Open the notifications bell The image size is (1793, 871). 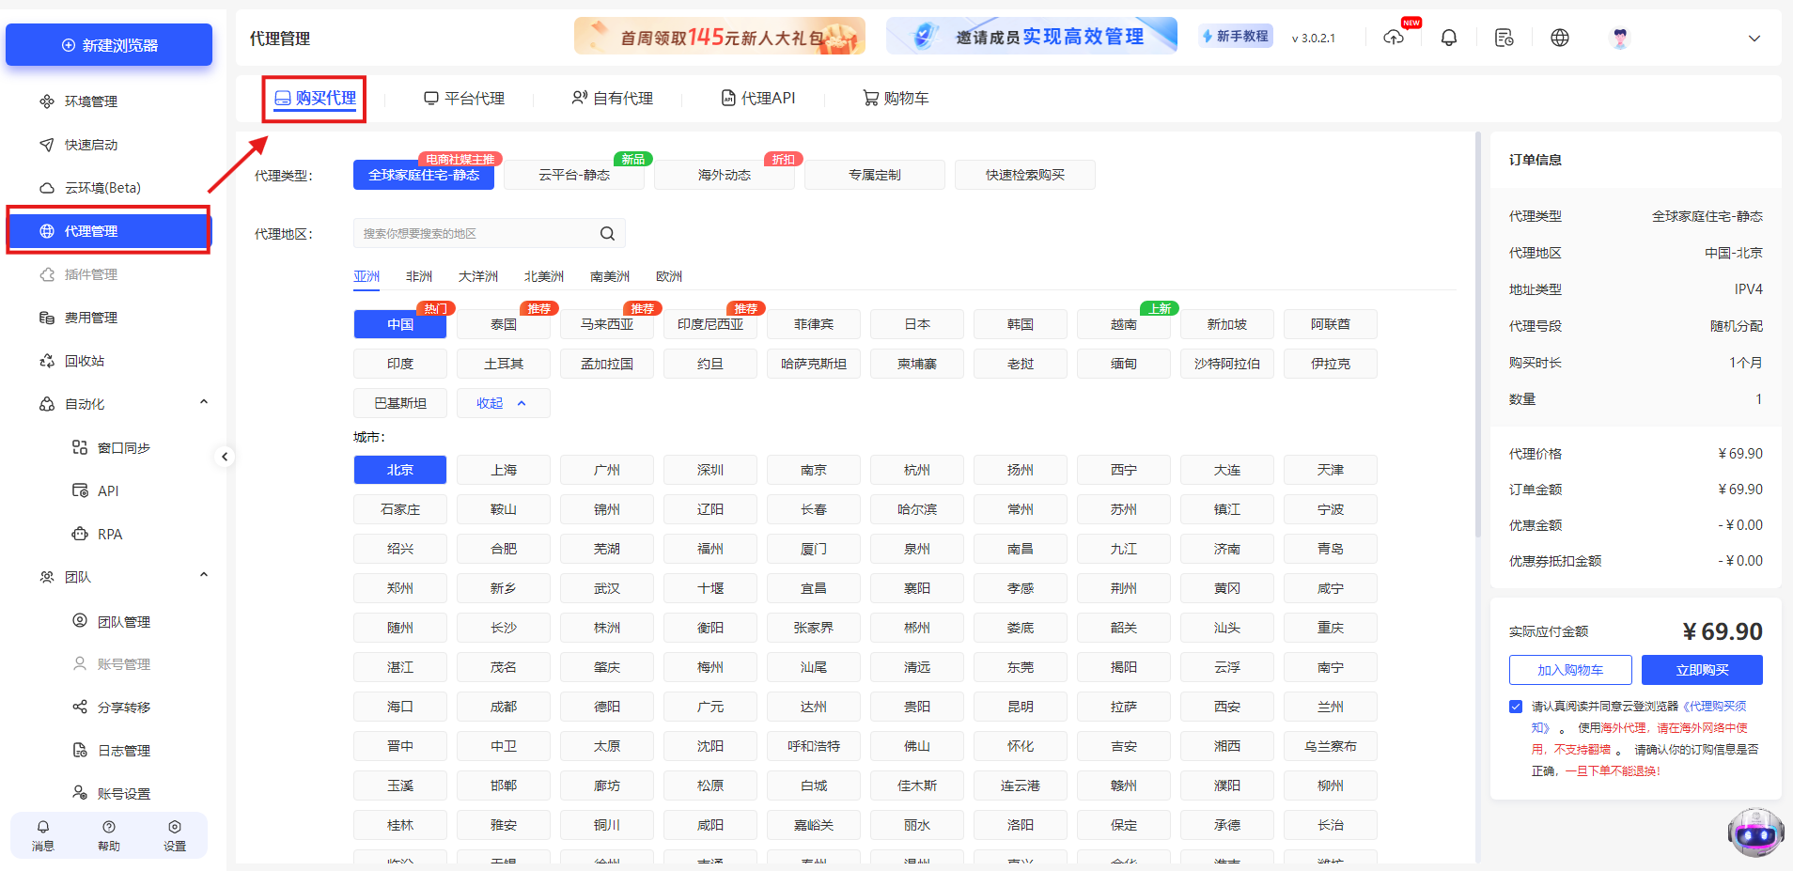pyautogui.click(x=1448, y=38)
